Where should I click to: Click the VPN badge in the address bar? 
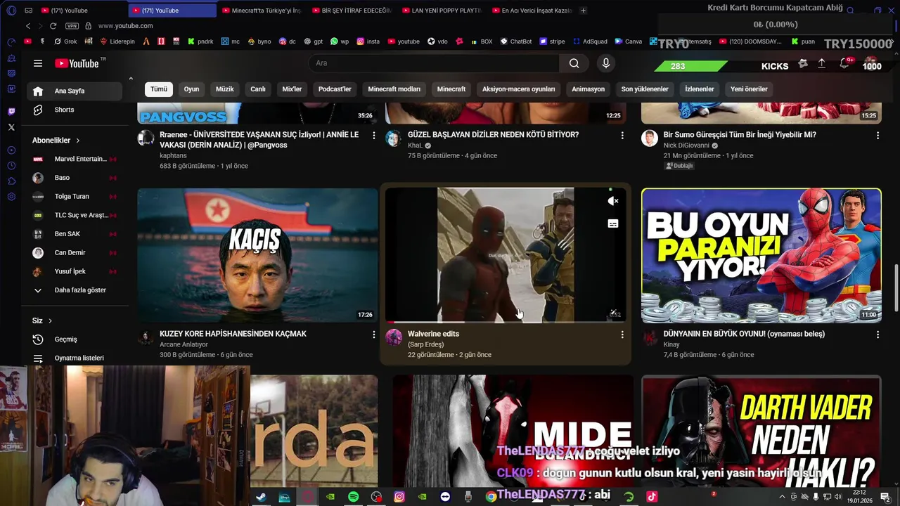tap(72, 26)
